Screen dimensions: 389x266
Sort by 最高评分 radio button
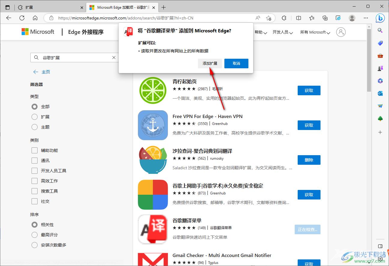pyautogui.click(x=35, y=235)
